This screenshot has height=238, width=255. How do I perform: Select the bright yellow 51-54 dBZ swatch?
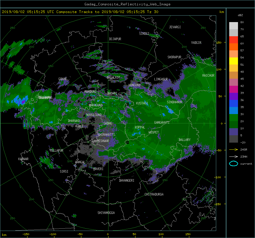tap(233, 61)
